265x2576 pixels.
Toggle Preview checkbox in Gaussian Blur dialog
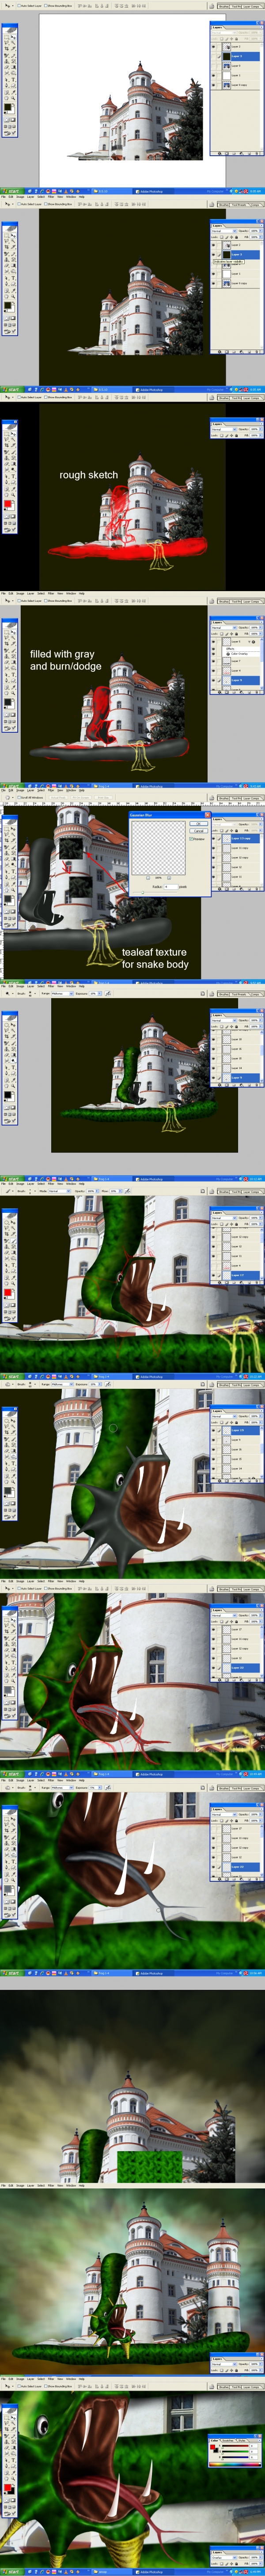pyautogui.click(x=191, y=839)
